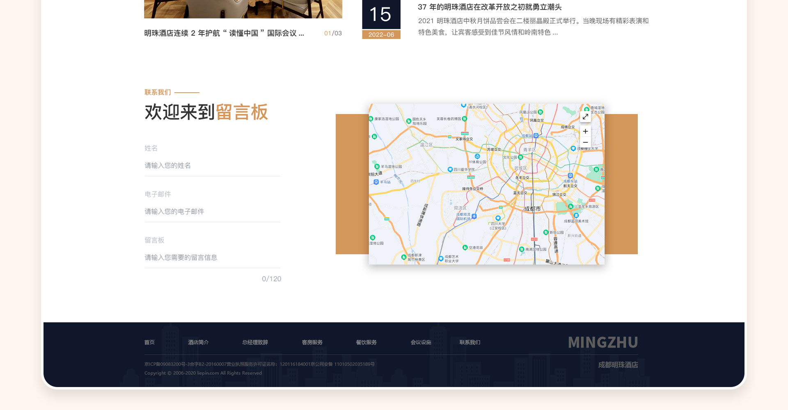Go to 酒店简介 footer link
The height and width of the screenshot is (410, 788).
click(x=198, y=342)
